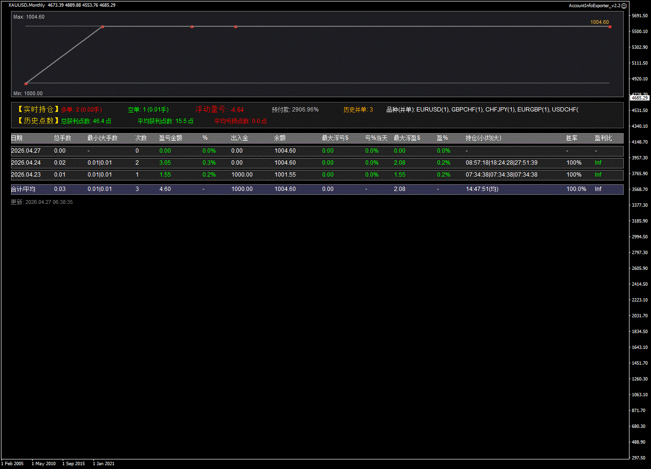Click the current price tag 4685.29
The image size is (651, 469).
click(640, 98)
